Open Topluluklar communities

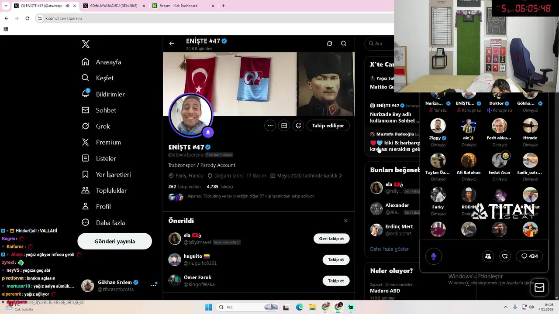coord(104,191)
